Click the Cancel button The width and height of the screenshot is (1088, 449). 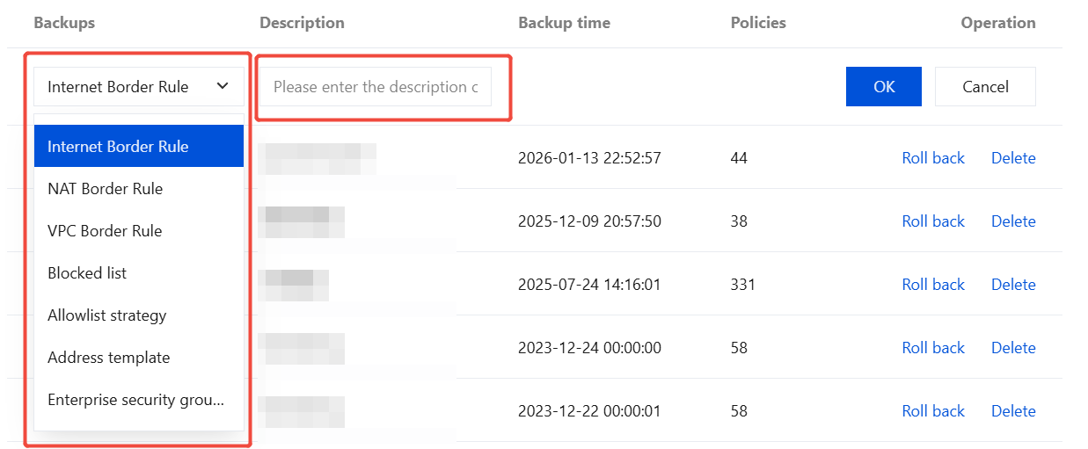pos(985,87)
